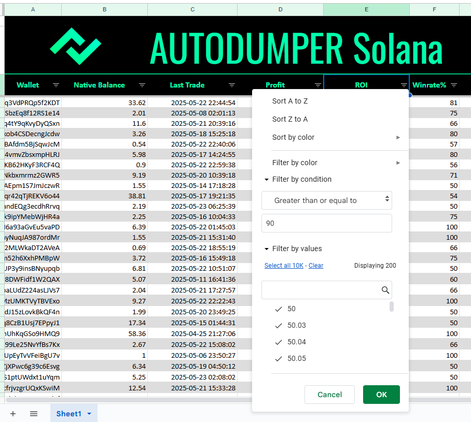
Task: Select column C header
Action: 192,10
